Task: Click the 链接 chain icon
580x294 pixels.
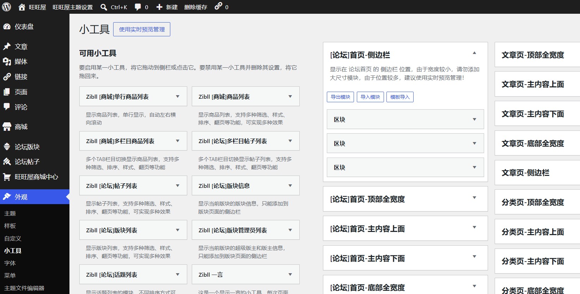Action: (x=7, y=77)
